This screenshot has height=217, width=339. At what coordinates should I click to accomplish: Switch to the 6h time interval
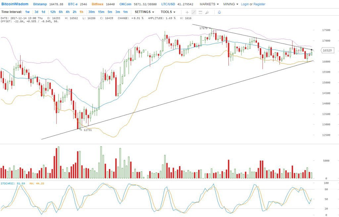[61, 12]
